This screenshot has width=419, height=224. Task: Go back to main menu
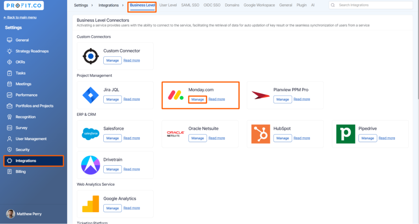pyautogui.click(x=20, y=17)
